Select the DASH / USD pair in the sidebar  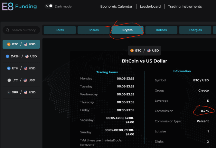tap(21, 56)
